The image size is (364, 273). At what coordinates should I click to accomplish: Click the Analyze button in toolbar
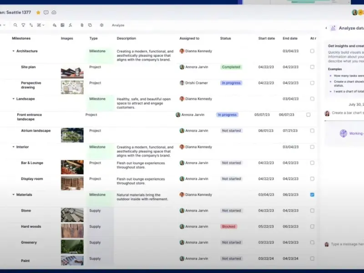[x=118, y=25]
